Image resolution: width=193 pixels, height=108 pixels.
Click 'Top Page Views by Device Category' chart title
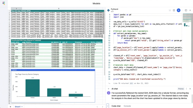coord(27,74)
